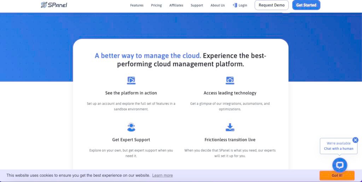The image size is (362, 182).
Task: Open About Us from the header
Action: (x=217, y=5)
